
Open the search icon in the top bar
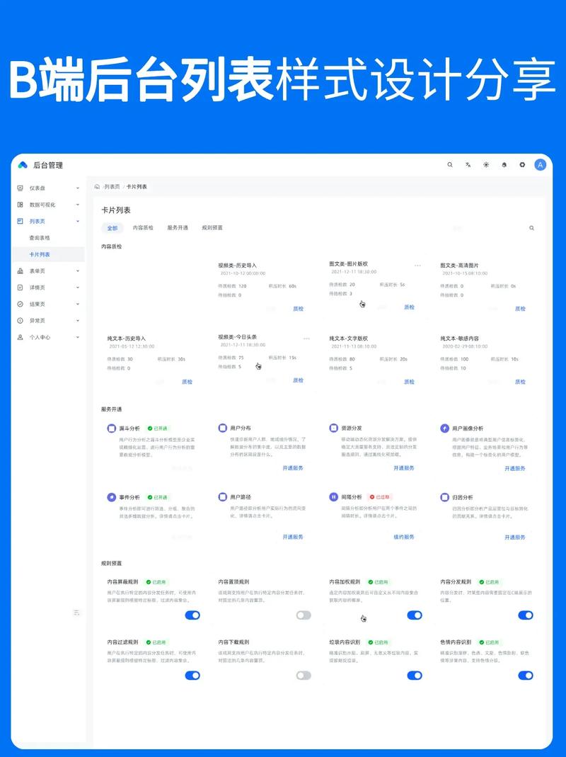coord(450,164)
